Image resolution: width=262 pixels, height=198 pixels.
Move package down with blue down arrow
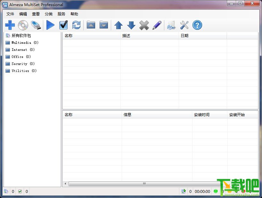(131, 25)
